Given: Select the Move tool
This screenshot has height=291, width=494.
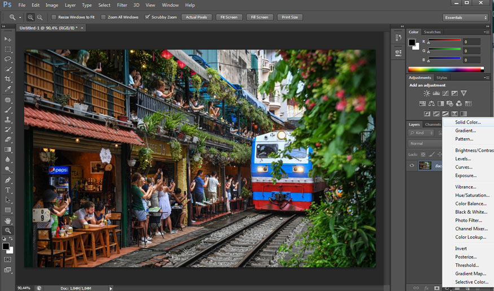Looking at the screenshot, I should pos(8,39).
